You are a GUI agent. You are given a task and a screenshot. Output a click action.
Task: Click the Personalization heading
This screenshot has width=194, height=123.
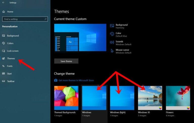point(10,26)
